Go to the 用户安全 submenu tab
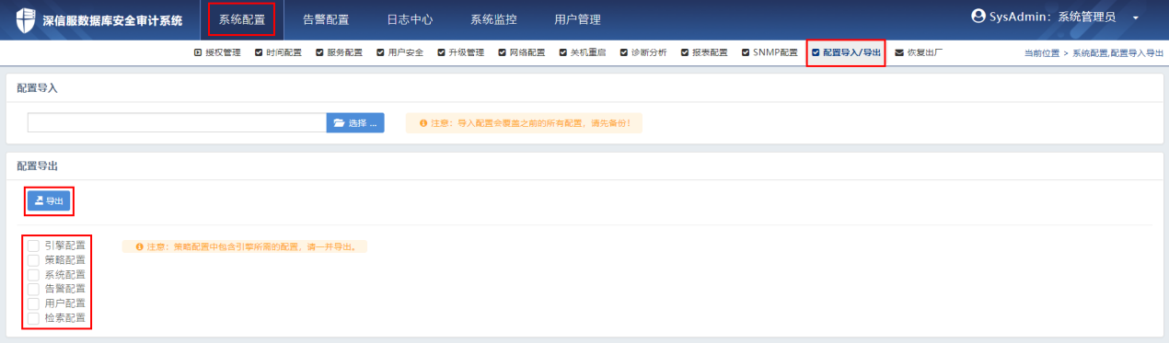This screenshot has width=1169, height=343. click(399, 53)
